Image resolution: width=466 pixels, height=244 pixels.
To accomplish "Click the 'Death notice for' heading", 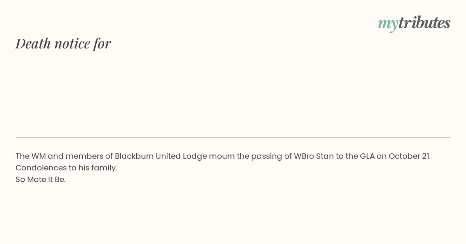I will (63, 43).
